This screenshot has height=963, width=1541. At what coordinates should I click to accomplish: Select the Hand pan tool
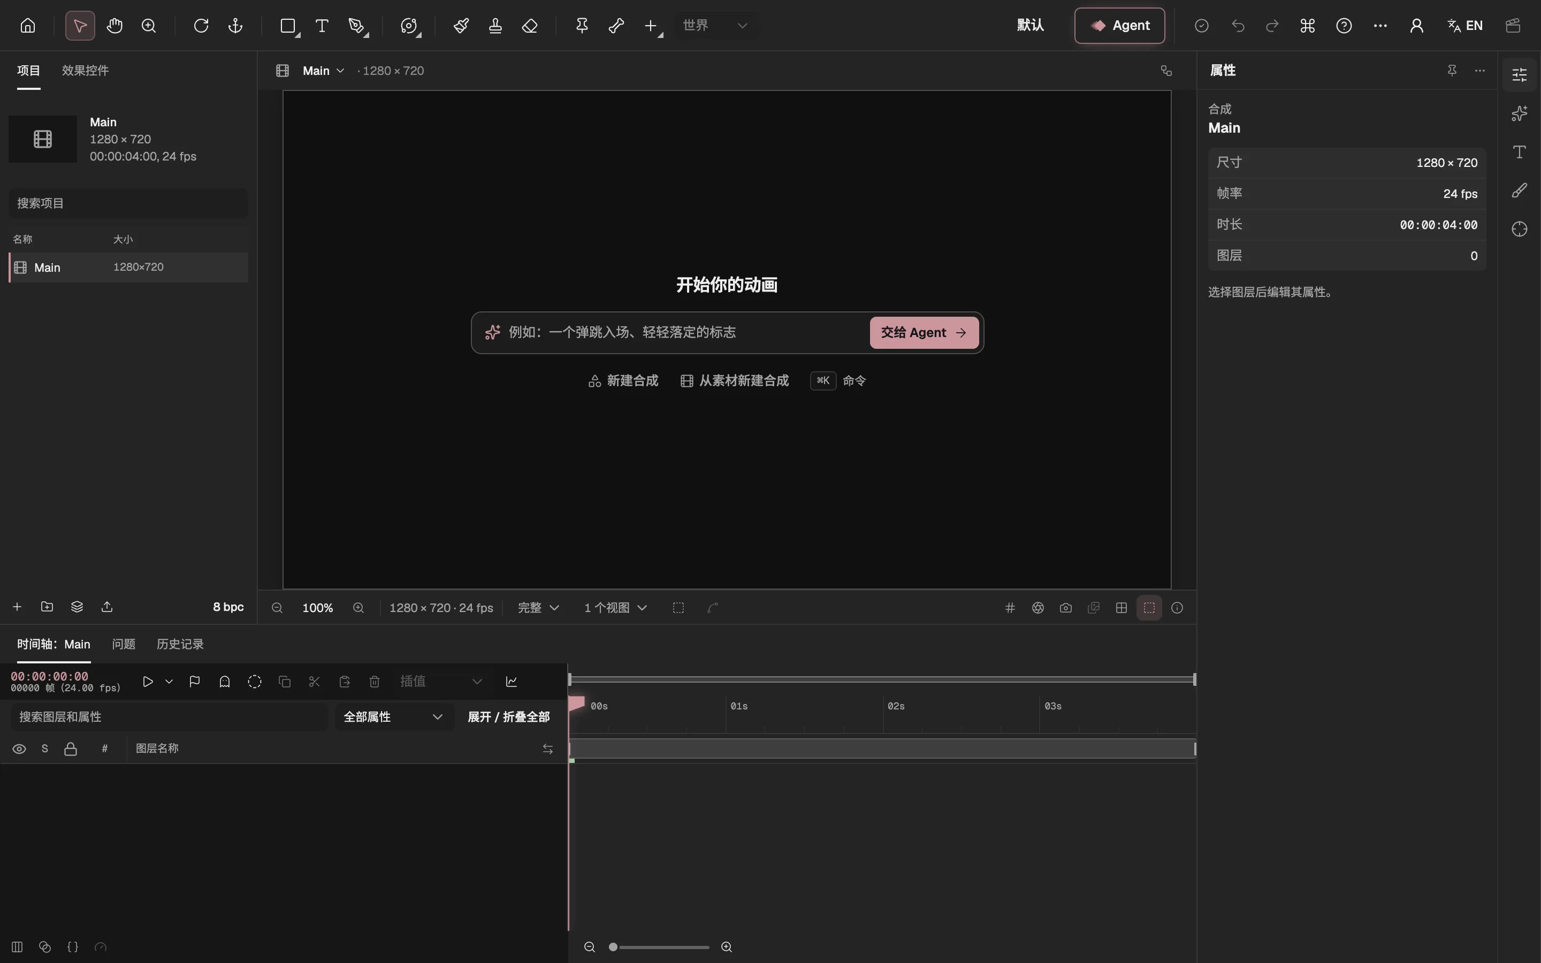pyautogui.click(x=115, y=26)
